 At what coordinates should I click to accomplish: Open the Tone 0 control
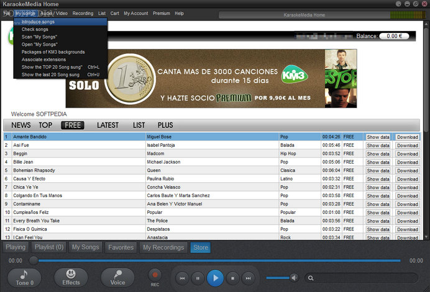point(24,278)
